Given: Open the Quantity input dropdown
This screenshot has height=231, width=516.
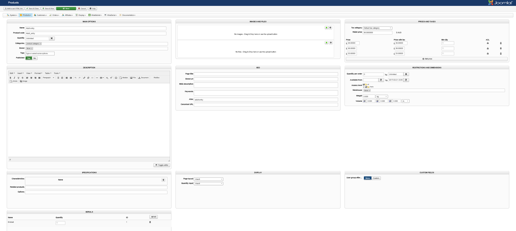Looking at the screenshot, I should (209, 184).
